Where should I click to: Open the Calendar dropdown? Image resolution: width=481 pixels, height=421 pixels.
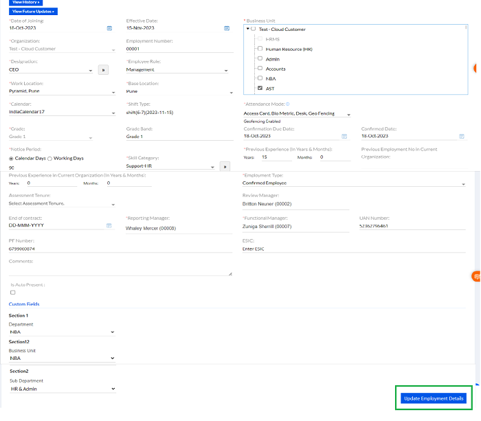(x=62, y=112)
